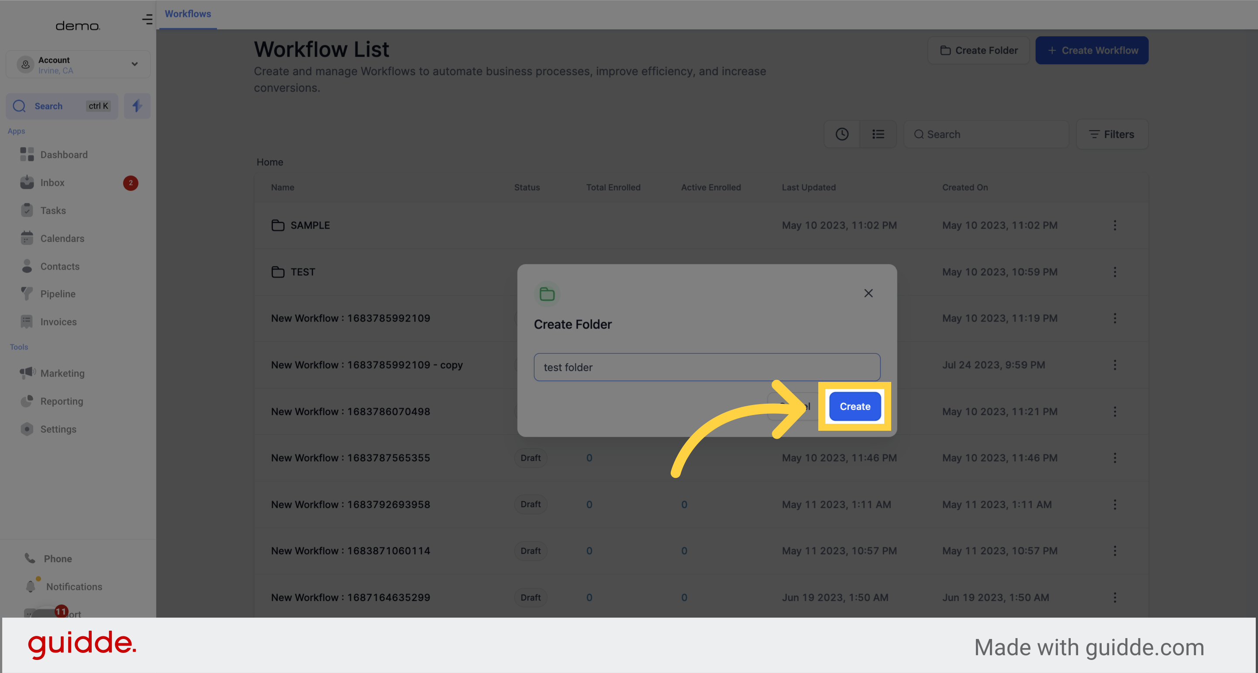The height and width of the screenshot is (673, 1258).
Task: Toggle the recent-history clock view for workflows
Action: coord(841,134)
